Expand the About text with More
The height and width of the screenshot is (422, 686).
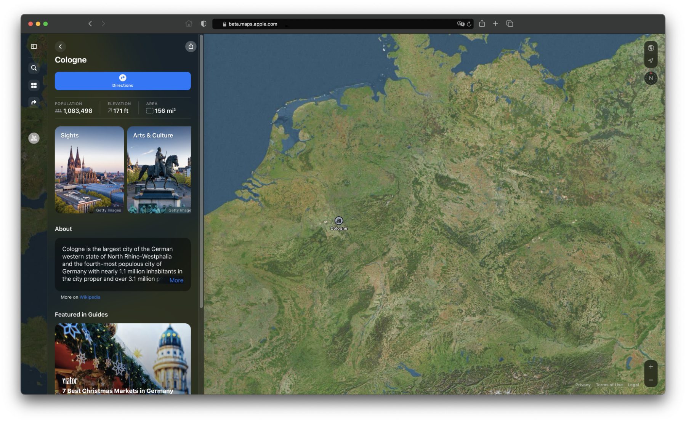click(176, 280)
